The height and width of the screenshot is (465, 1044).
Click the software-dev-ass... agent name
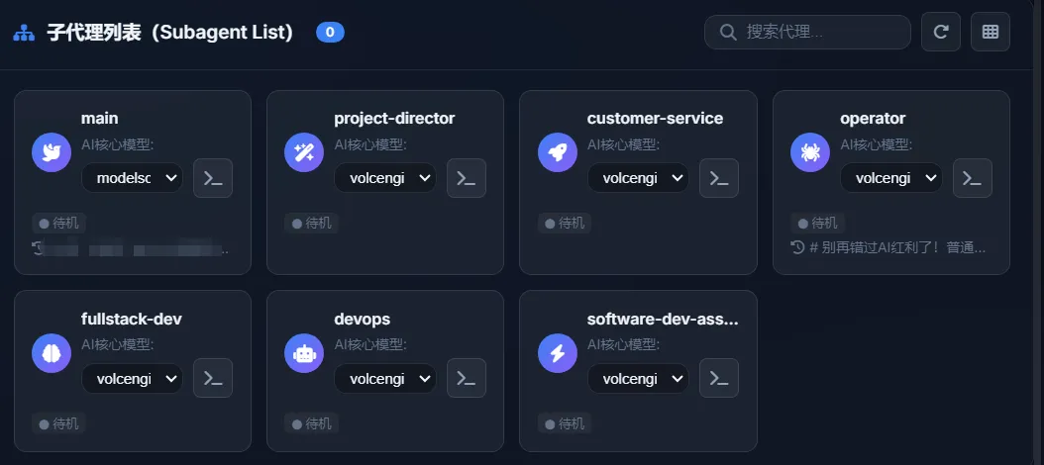tap(663, 319)
